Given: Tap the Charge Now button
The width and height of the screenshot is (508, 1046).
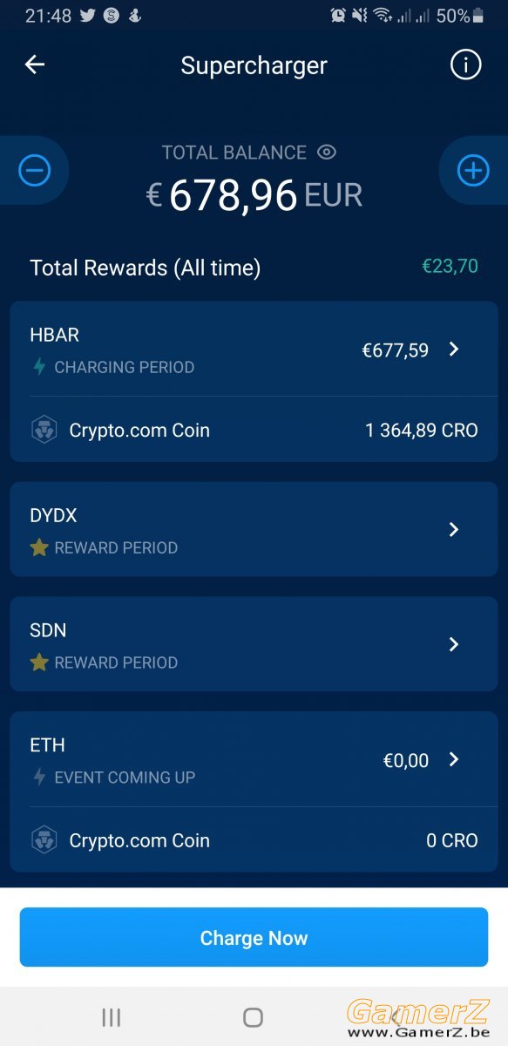Looking at the screenshot, I should pos(254,937).
